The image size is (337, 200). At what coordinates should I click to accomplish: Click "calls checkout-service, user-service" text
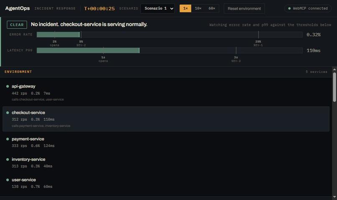tap(38, 99)
